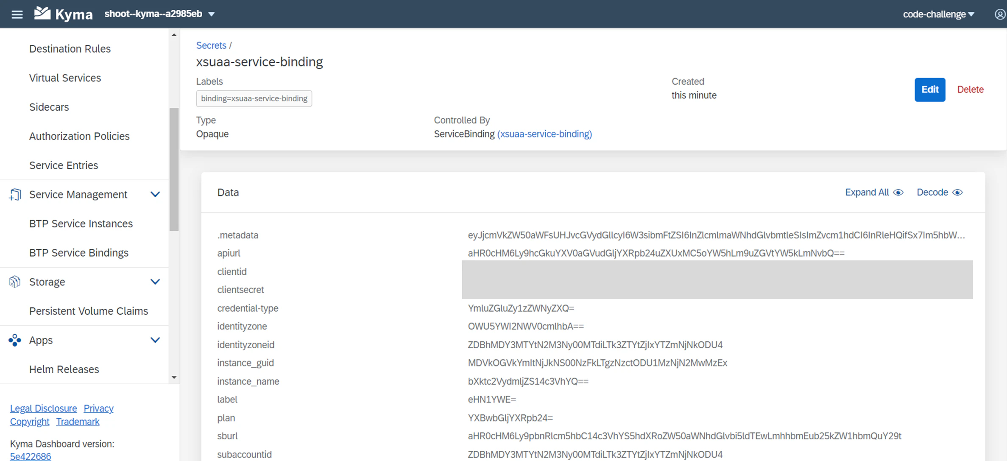Viewport: 1007px width, 461px height.
Task: Click the identityzone value OWU5YWI2NWV0cmlhbA==
Action: 526,327
